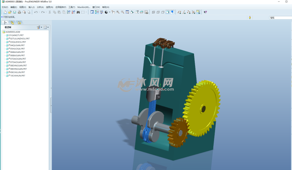Click the Undo arrow icon
The height and width of the screenshot is (170, 292).
(x=36, y=12)
